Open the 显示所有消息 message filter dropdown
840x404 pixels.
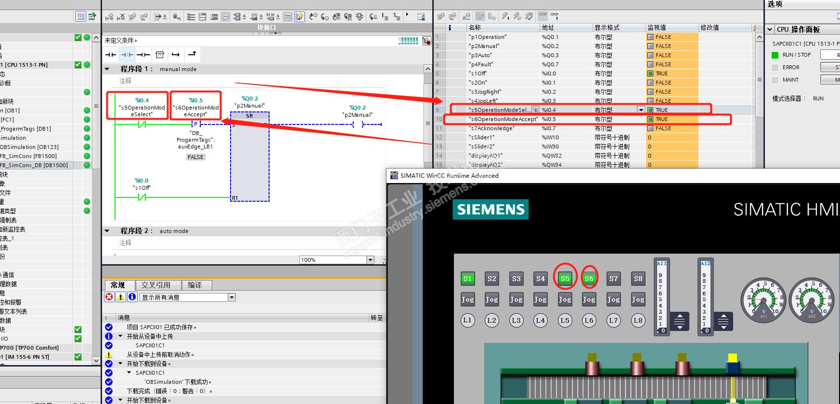click(232, 297)
